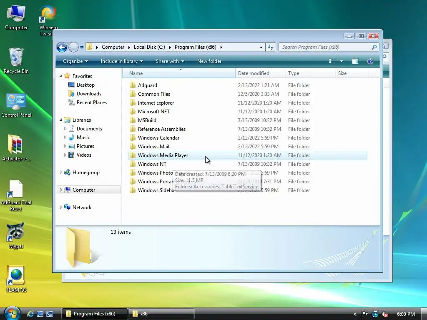This screenshot has height=320, width=427.
Task: Select the Windows Media Player folder
Action: tap(248, 155)
